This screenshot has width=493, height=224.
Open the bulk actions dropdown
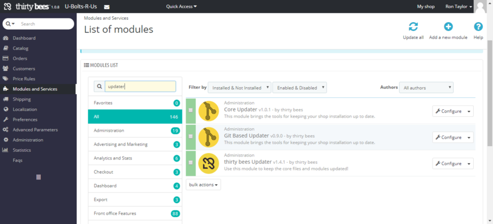[x=203, y=185]
